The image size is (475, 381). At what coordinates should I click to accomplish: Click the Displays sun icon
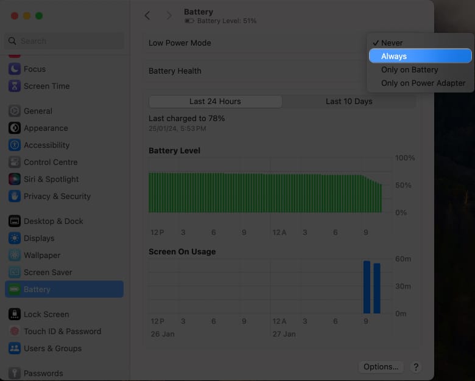point(15,239)
